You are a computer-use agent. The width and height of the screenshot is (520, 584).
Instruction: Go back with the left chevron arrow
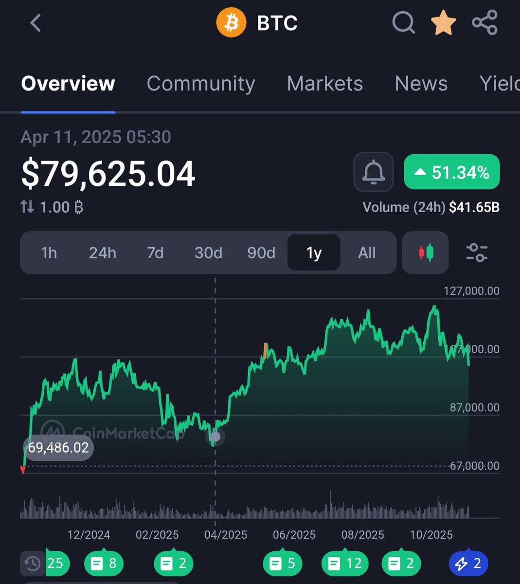coord(36,23)
